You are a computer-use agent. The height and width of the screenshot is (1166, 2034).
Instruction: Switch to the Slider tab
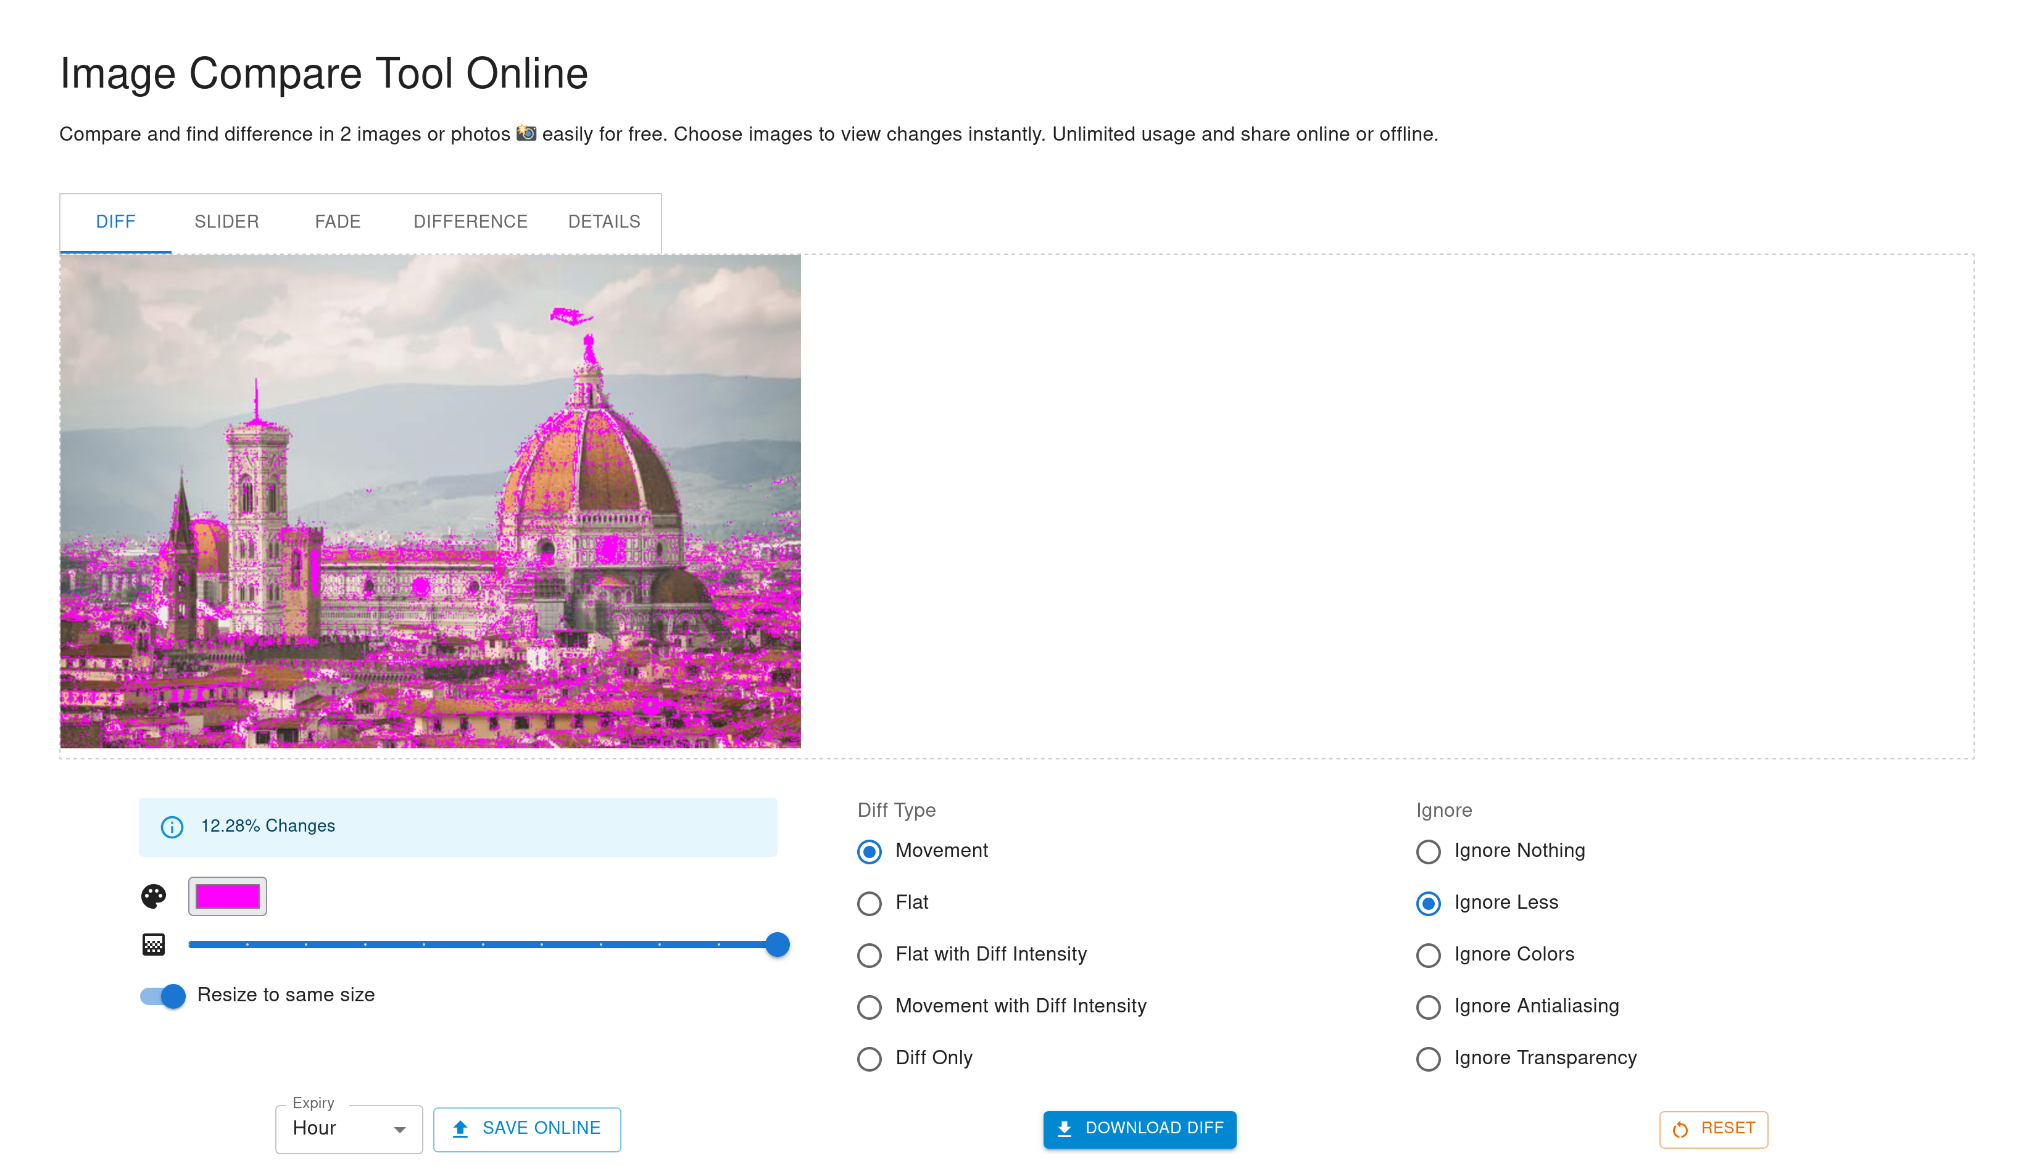click(x=226, y=221)
